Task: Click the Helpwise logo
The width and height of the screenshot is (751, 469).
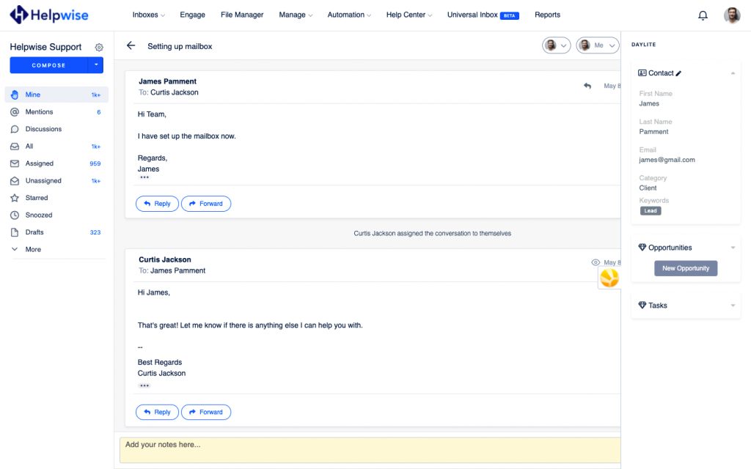Action: pos(50,15)
